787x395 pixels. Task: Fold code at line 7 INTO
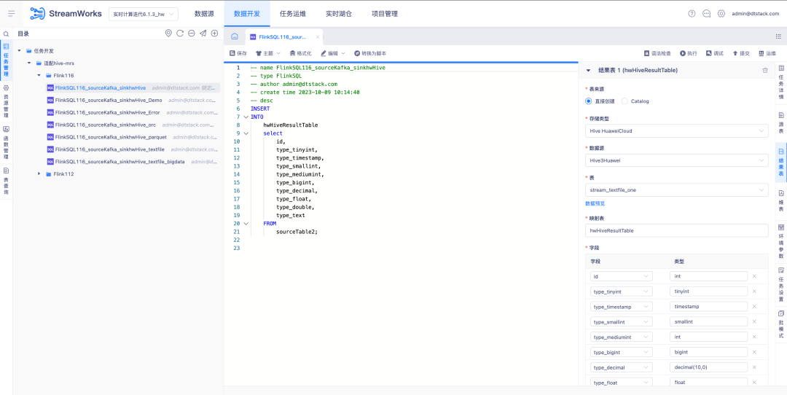pos(246,117)
